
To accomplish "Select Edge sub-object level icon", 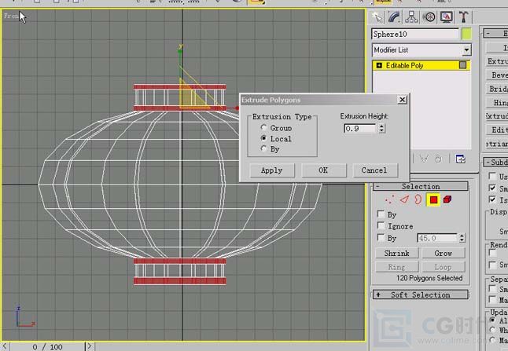I will 404,199.
